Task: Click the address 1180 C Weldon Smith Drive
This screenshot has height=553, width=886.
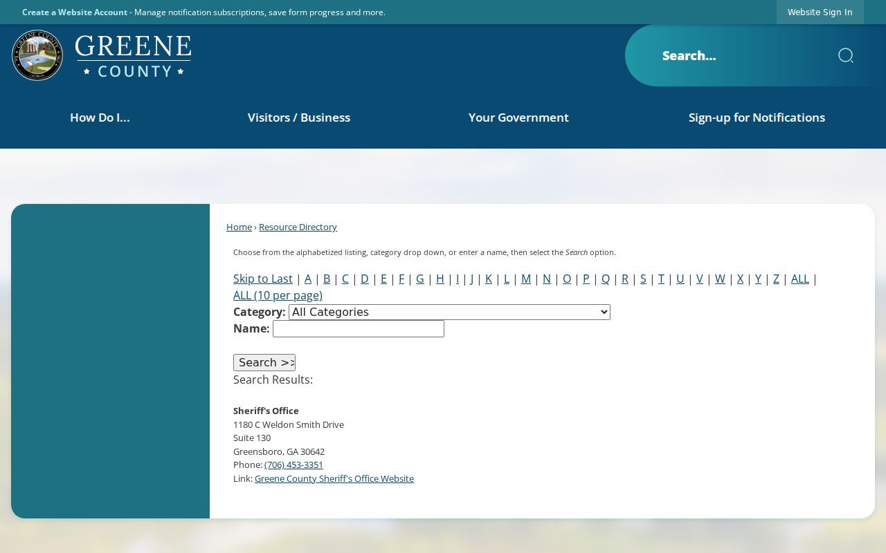Action: point(289,424)
